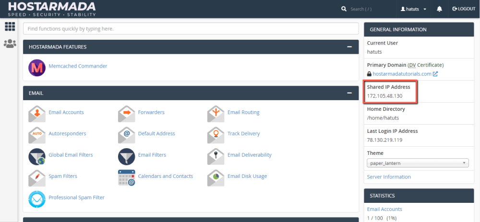Open the Spam Filters link
480x222 pixels.
point(63,176)
